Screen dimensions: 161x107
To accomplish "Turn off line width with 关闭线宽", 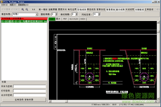I will point(130,10).
